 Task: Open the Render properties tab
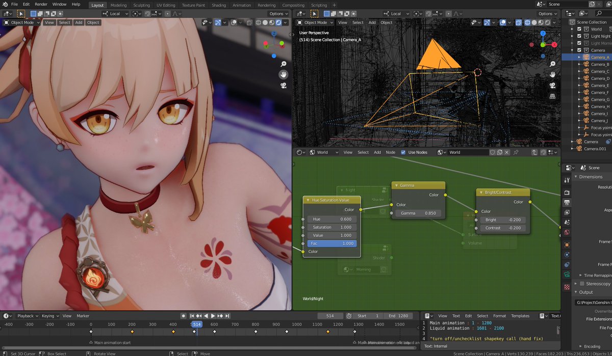(567, 193)
